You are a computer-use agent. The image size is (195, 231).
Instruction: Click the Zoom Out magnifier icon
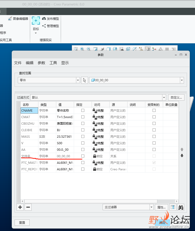pos(89,49)
